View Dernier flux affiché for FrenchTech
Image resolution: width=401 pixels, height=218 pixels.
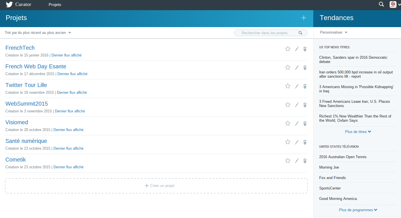click(67, 55)
